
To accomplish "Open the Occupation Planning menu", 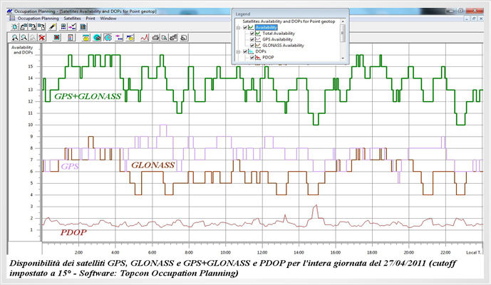I will 38,19.
